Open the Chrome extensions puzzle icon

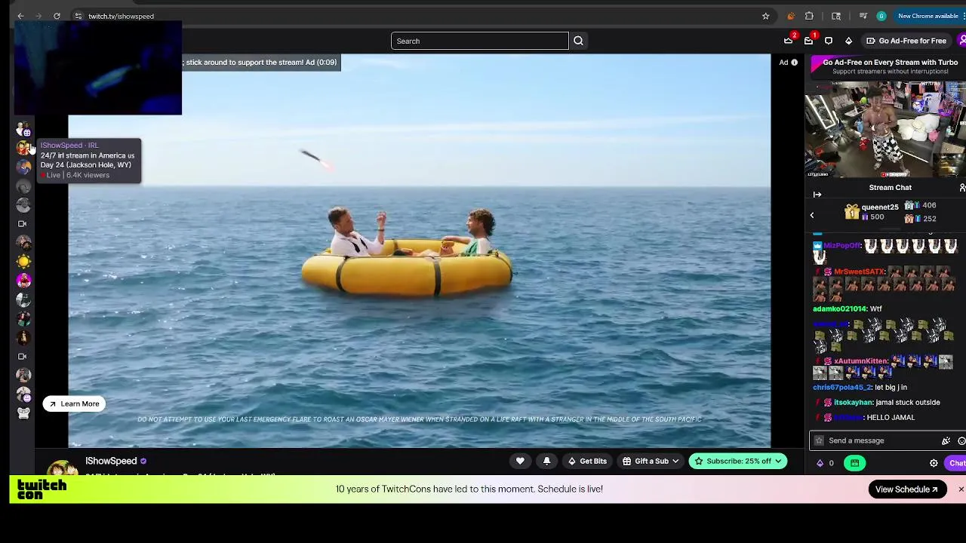(x=809, y=16)
